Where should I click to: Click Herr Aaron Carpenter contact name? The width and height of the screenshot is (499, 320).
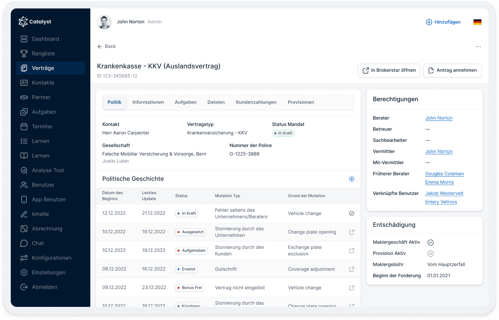(126, 133)
